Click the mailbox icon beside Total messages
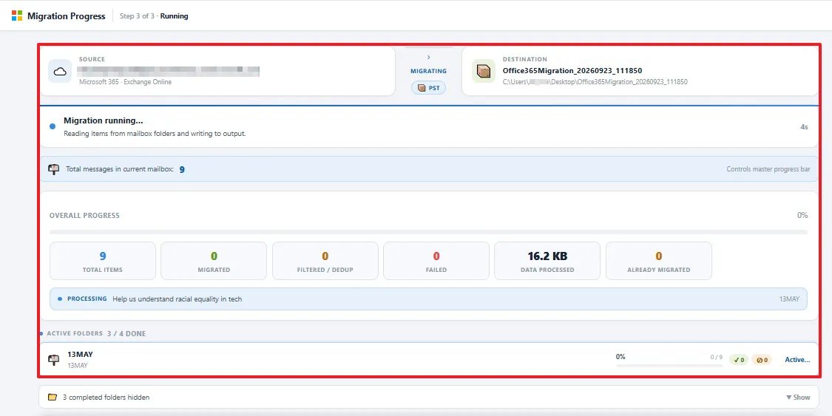Viewport: 832px width, 416px height. [53, 169]
